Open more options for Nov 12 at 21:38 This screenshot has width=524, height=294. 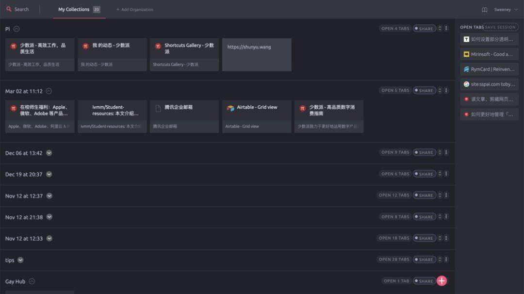tap(446, 216)
